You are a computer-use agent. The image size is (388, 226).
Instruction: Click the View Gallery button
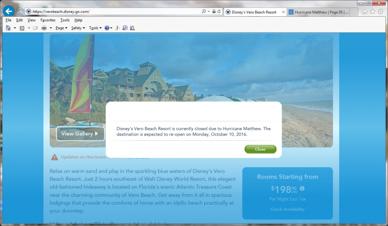click(80, 134)
